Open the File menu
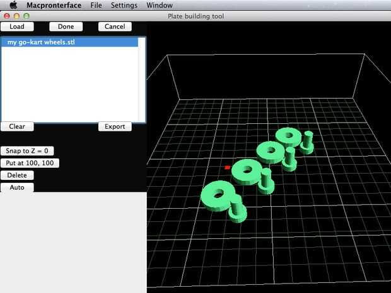Image resolution: width=391 pixels, height=293 pixels. coord(96,5)
